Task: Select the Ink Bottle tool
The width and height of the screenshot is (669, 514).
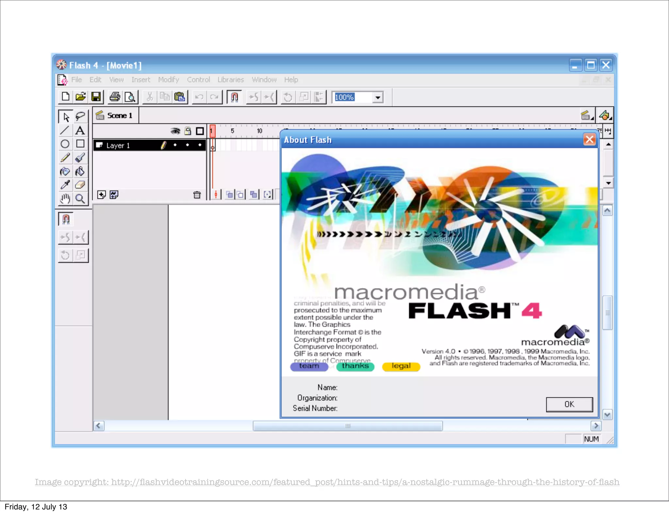Action: pyautogui.click(x=65, y=172)
